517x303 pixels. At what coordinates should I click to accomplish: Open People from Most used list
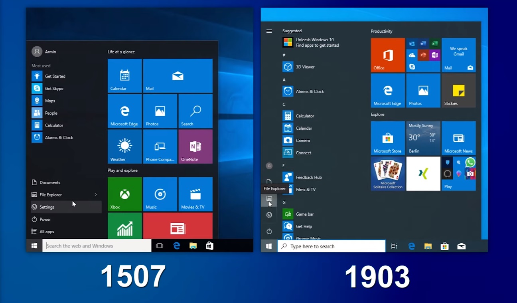pos(66,113)
